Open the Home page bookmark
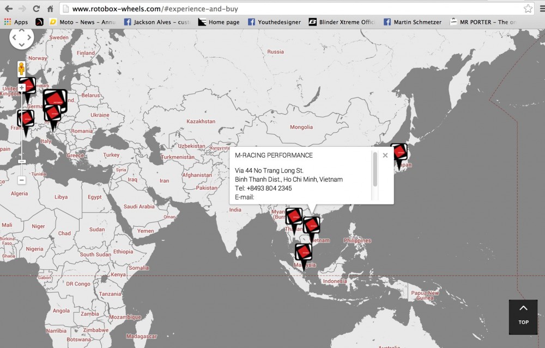This screenshot has width=545, height=348. point(219,22)
